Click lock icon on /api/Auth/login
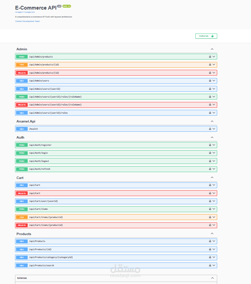 pos(210,153)
